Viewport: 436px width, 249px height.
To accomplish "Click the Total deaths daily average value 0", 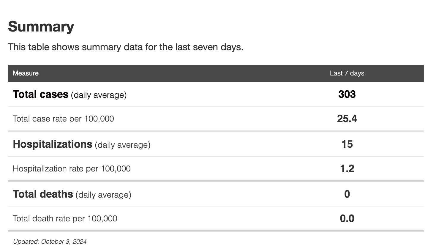I will 347,194.
